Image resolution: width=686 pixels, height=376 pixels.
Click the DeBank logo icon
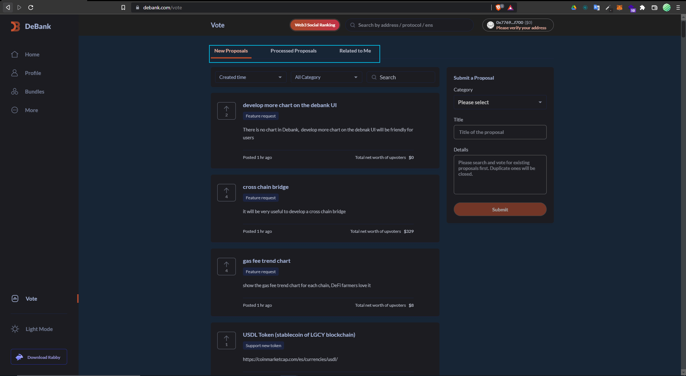coord(15,26)
